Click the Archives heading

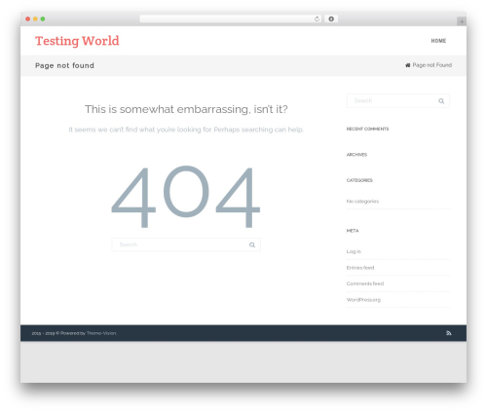coord(356,155)
